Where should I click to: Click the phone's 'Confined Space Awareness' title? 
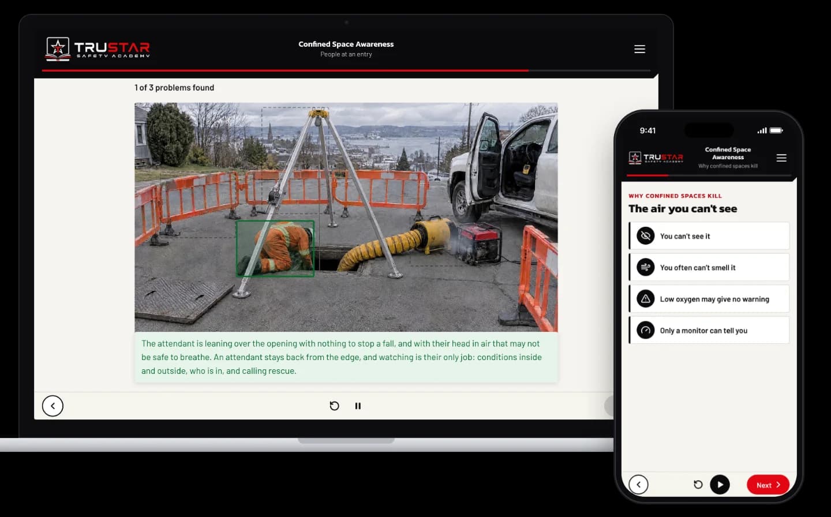(x=728, y=153)
